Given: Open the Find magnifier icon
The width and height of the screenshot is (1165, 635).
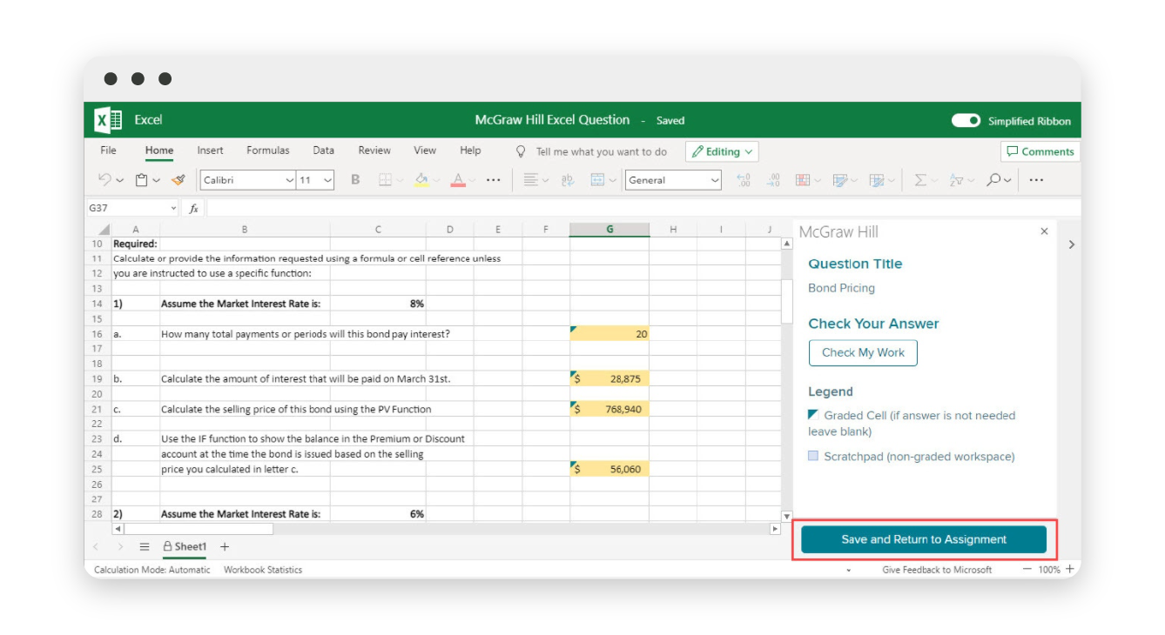Looking at the screenshot, I should click(x=993, y=180).
